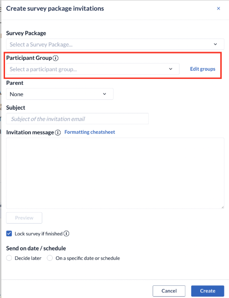
Task: Click the invitation message resize handle
Action: pyautogui.click(x=223, y=207)
